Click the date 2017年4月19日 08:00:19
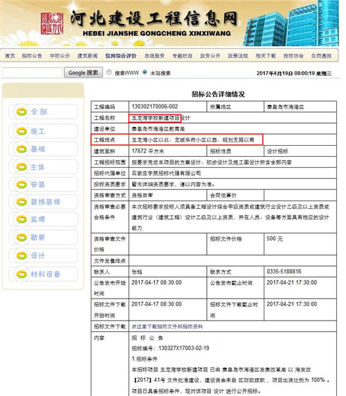Screen dimensions: 346x396 (286, 73)
